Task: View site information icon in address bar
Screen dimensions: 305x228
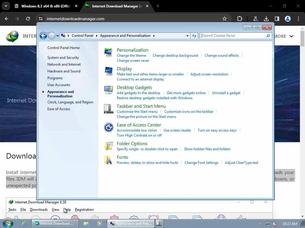Action: point(41,19)
